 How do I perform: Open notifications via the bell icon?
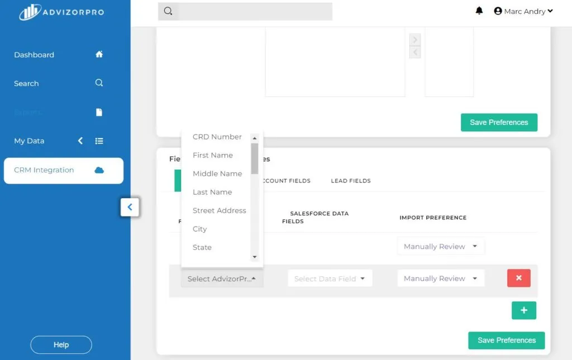[x=479, y=10]
